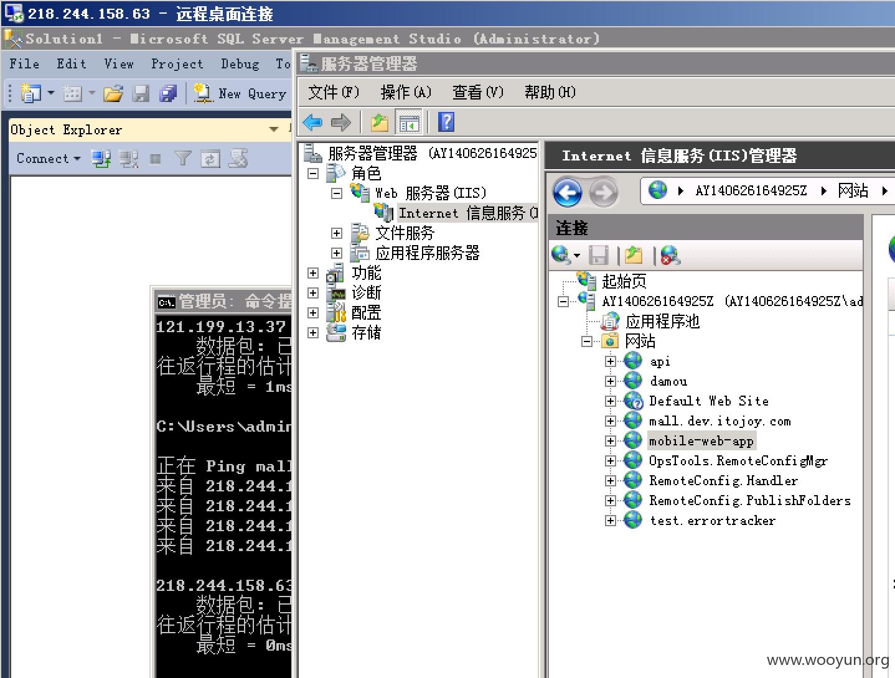Open 查看(V) menu in Server Manager
The image size is (895, 678).
(478, 92)
